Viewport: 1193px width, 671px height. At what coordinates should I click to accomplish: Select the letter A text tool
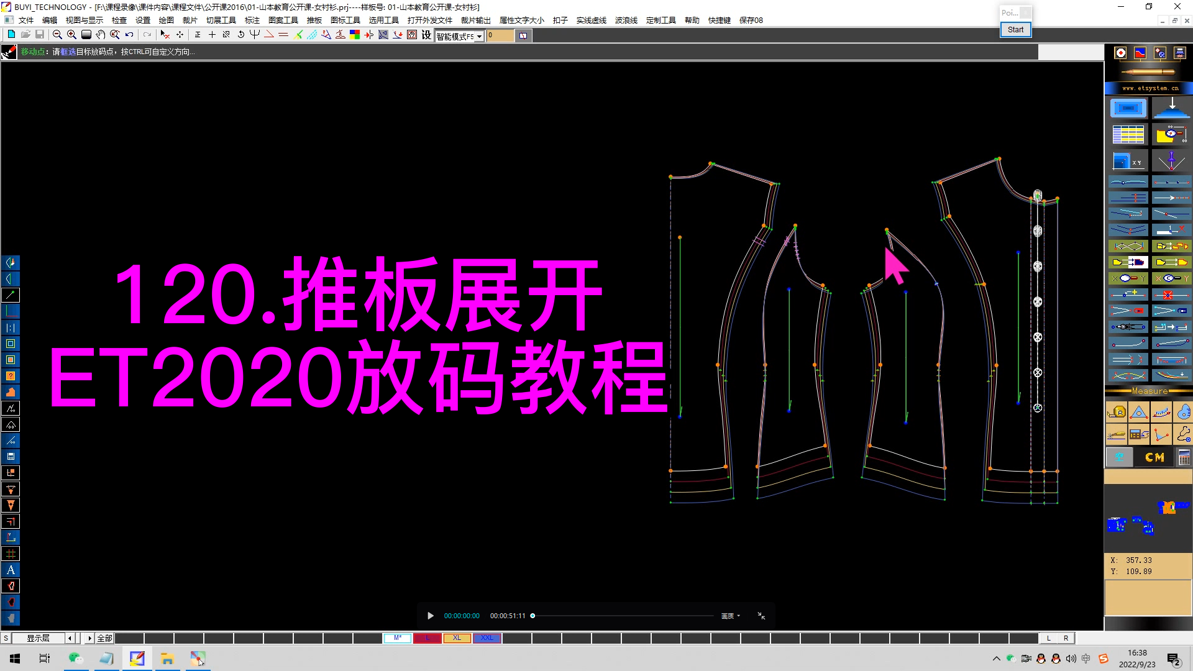click(x=11, y=570)
